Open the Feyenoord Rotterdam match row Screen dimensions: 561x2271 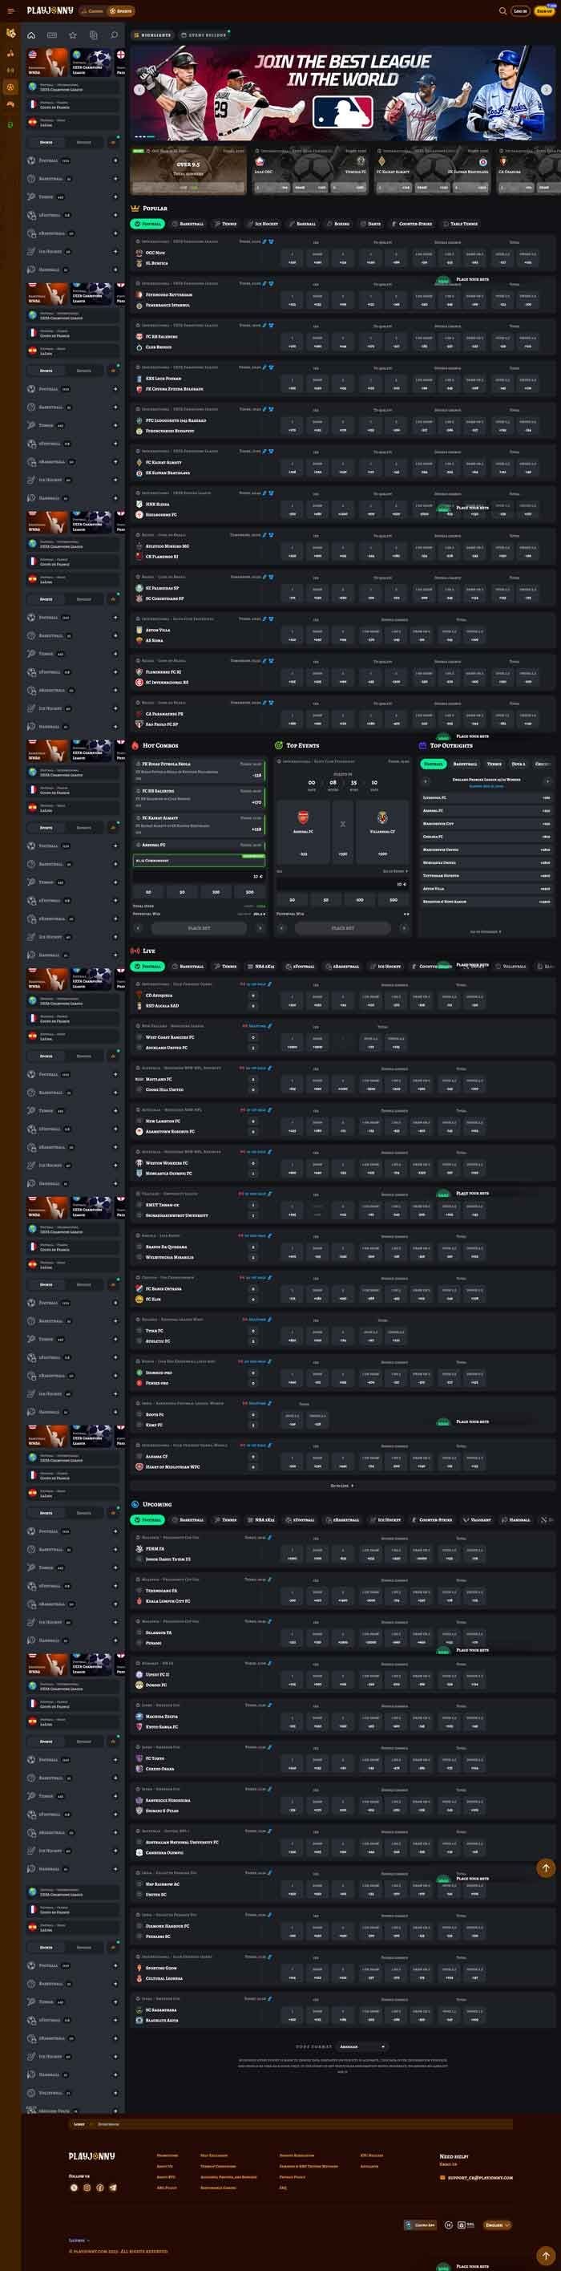click(342, 295)
